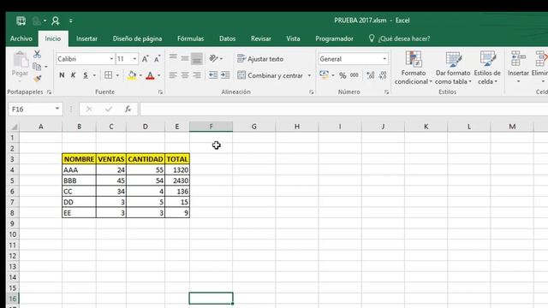548x308 pixels.
Task: Open Formato condicional menu
Action: (x=414, y=68)
